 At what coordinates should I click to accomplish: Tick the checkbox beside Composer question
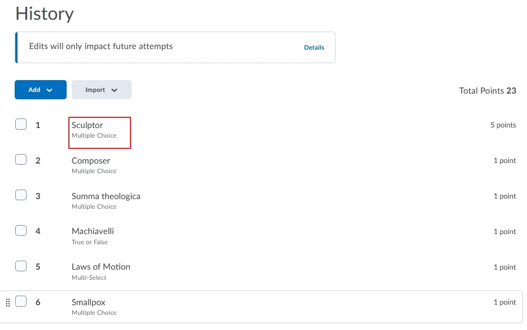[x=21, y=160]
